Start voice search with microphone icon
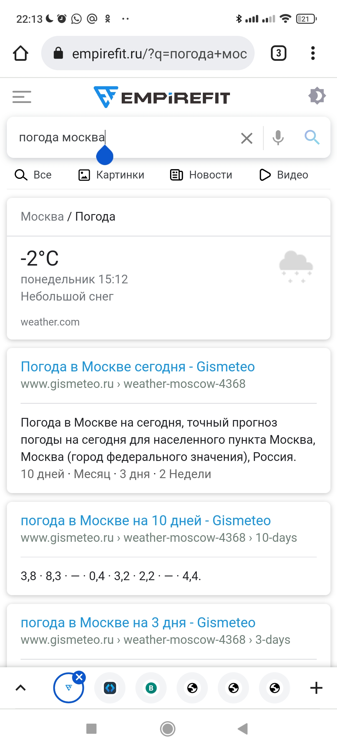Viewport: 337px width, 749px height. [x=278, y=138]
